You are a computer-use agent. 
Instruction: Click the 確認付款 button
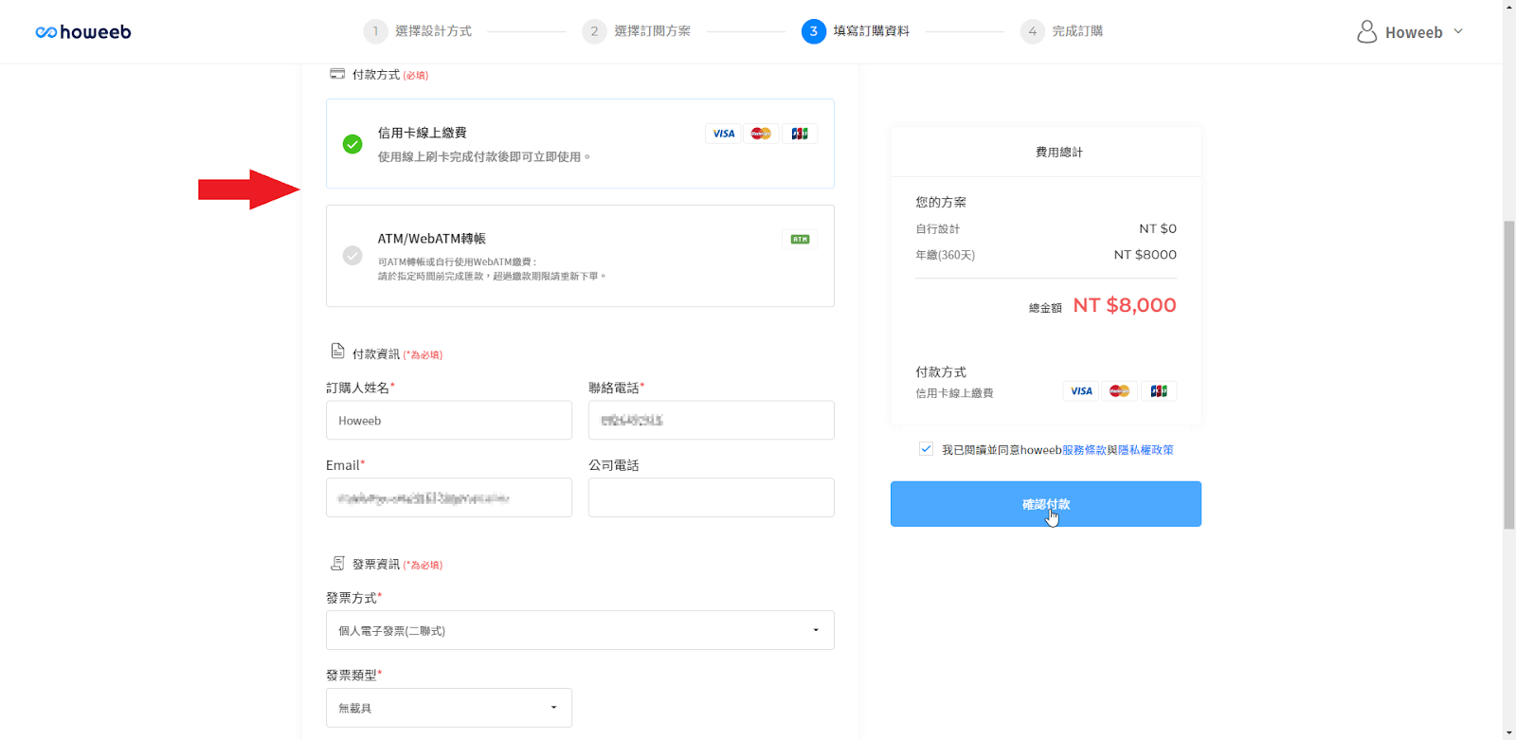click(1046, 504)
